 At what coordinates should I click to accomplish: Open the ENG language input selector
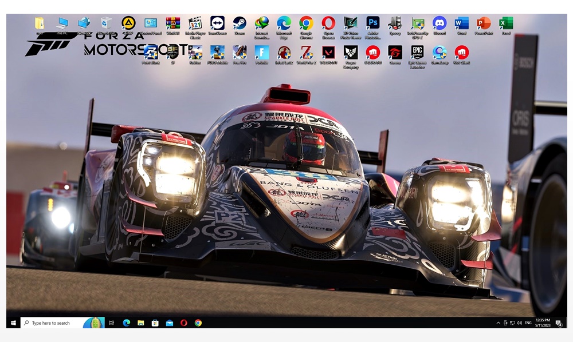[528, 323]
